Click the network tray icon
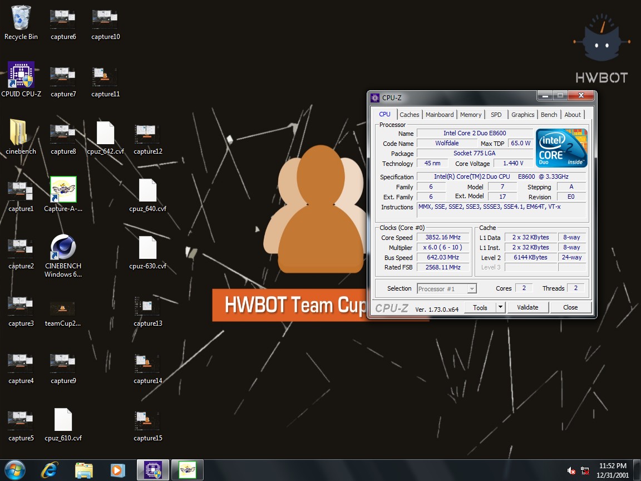The width and height of the screenshot is (641, 481). click(x=585, y=471)
